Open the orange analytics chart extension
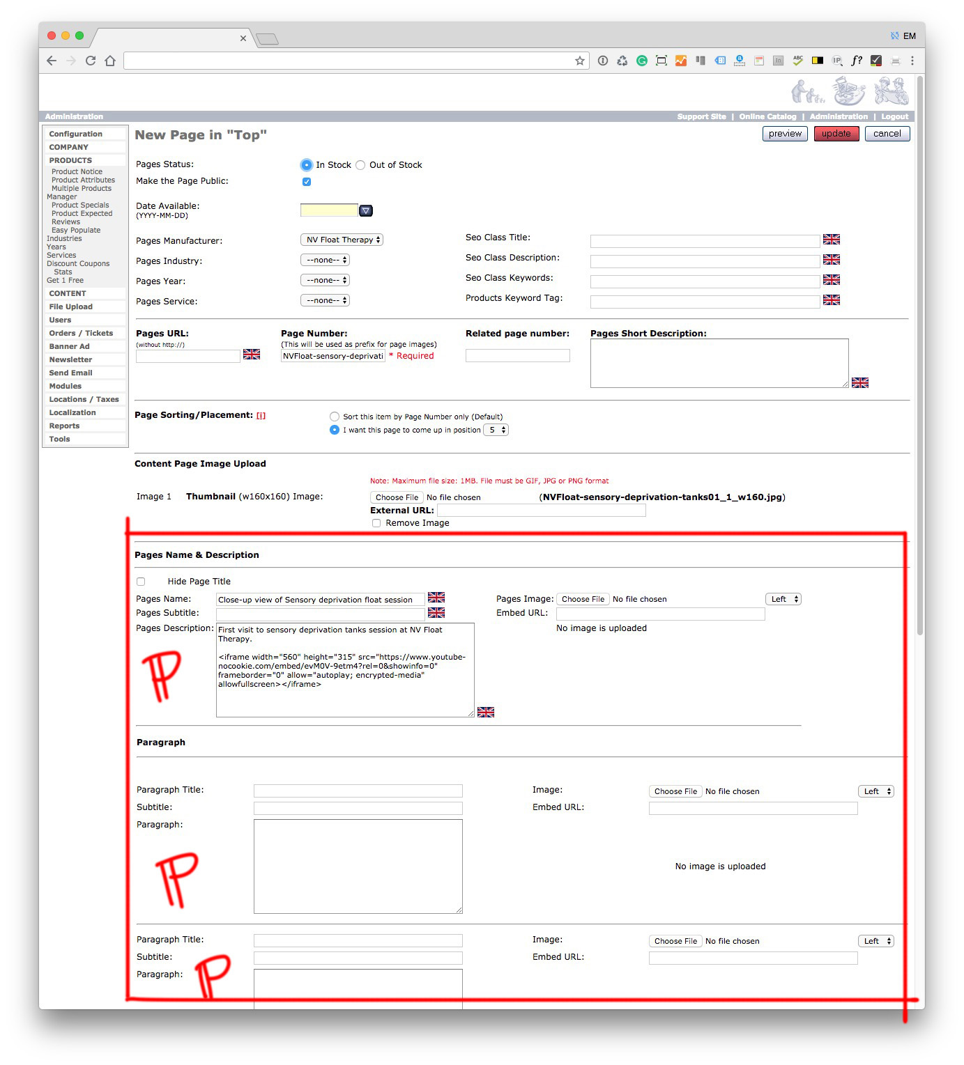 (681, 61)
